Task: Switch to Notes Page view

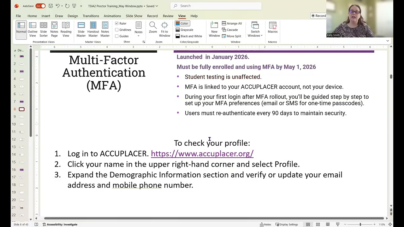Action: click(x=54, y=29)
